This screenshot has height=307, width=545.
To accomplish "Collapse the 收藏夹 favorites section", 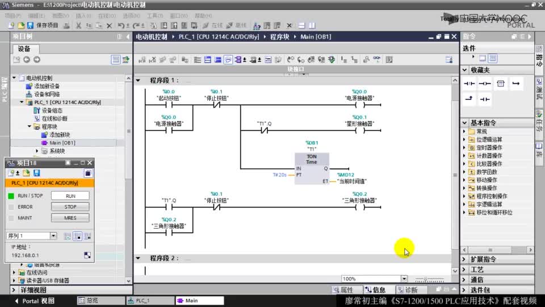I will [465, 70].
